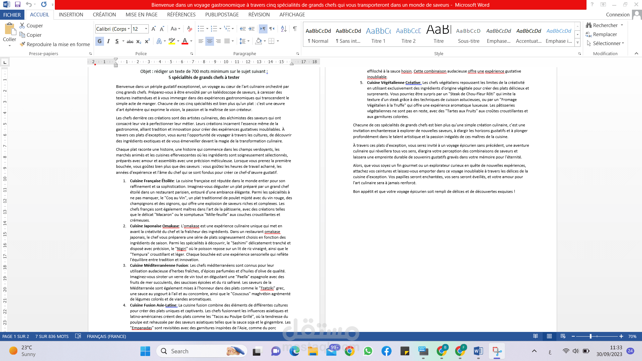The width and height of the screenshot is (642, 361).
Task: Apply the yellow text highlight color
Action: pyautogui.click(x=172, y=41)
